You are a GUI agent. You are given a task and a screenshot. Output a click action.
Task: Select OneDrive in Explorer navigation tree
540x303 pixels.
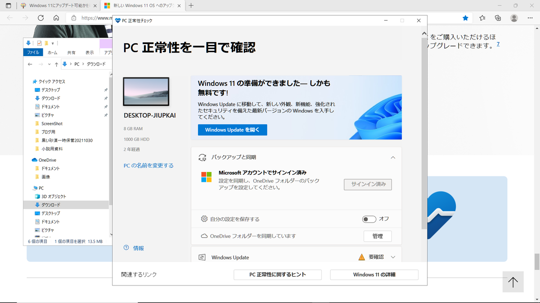coord(47,160)
